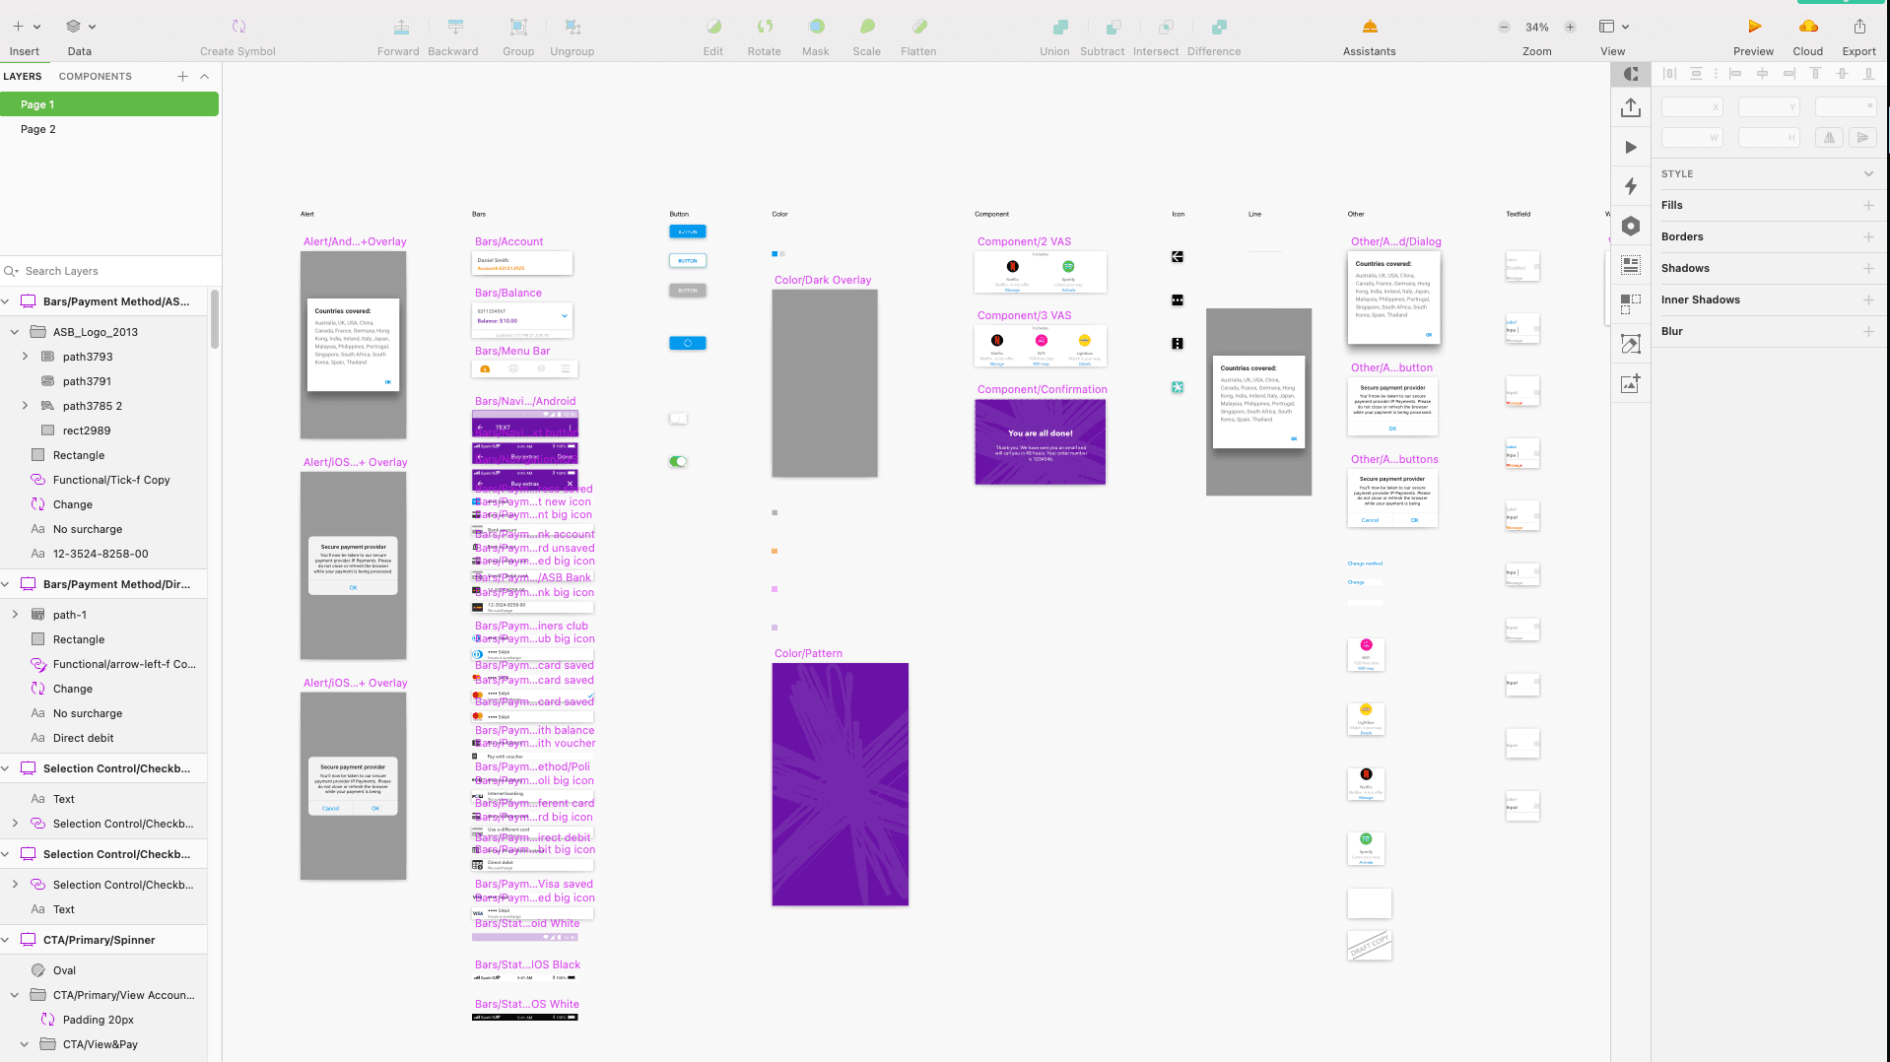Click the play icon in side strip
Image resolution: width=1890 pixels, height=1062 pixels.
[x=1631, y=147]
